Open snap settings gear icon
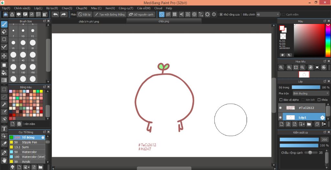Screen dimensions: 331x170 tap(214, 14)
